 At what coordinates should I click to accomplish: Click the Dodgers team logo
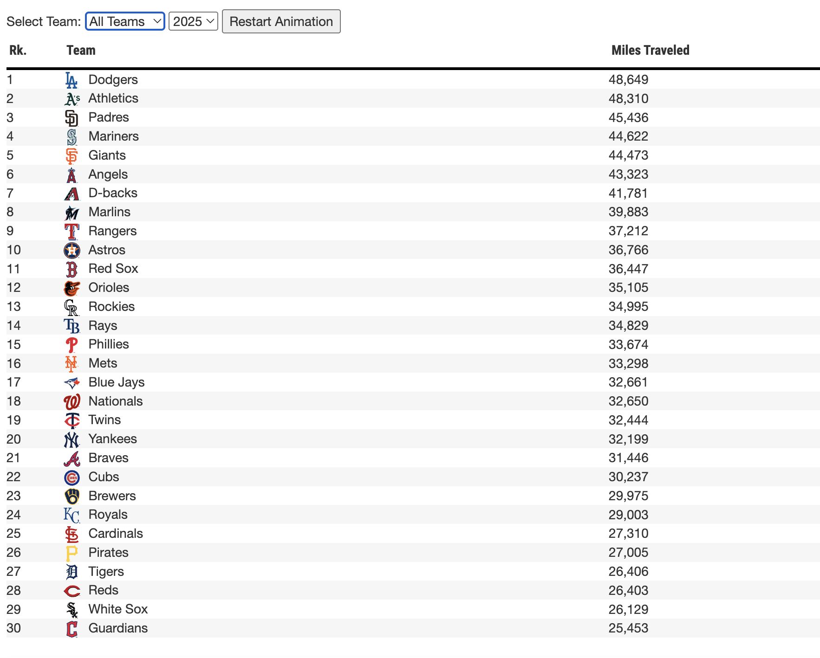[71, 80]
